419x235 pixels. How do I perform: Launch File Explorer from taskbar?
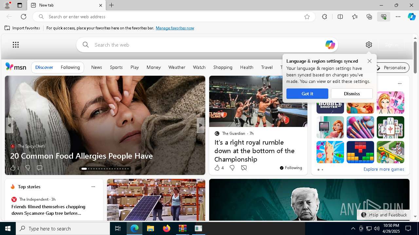tap(151, 228)
